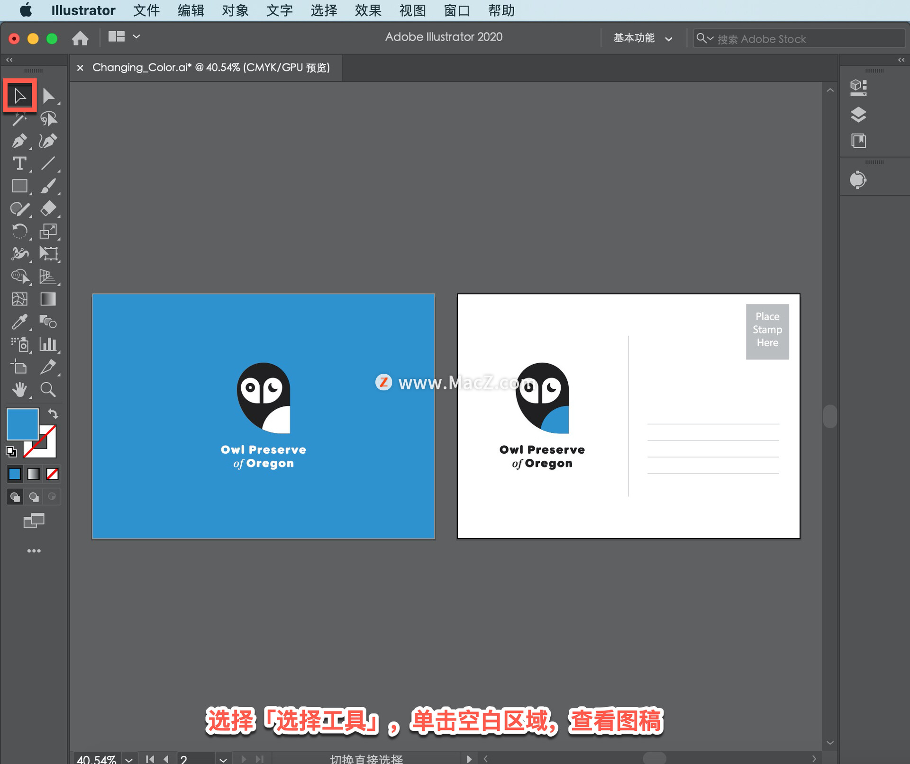Screen dimensions: 910x764
Task: Switch to Gradient fill mode
Action: pos(33,474)
